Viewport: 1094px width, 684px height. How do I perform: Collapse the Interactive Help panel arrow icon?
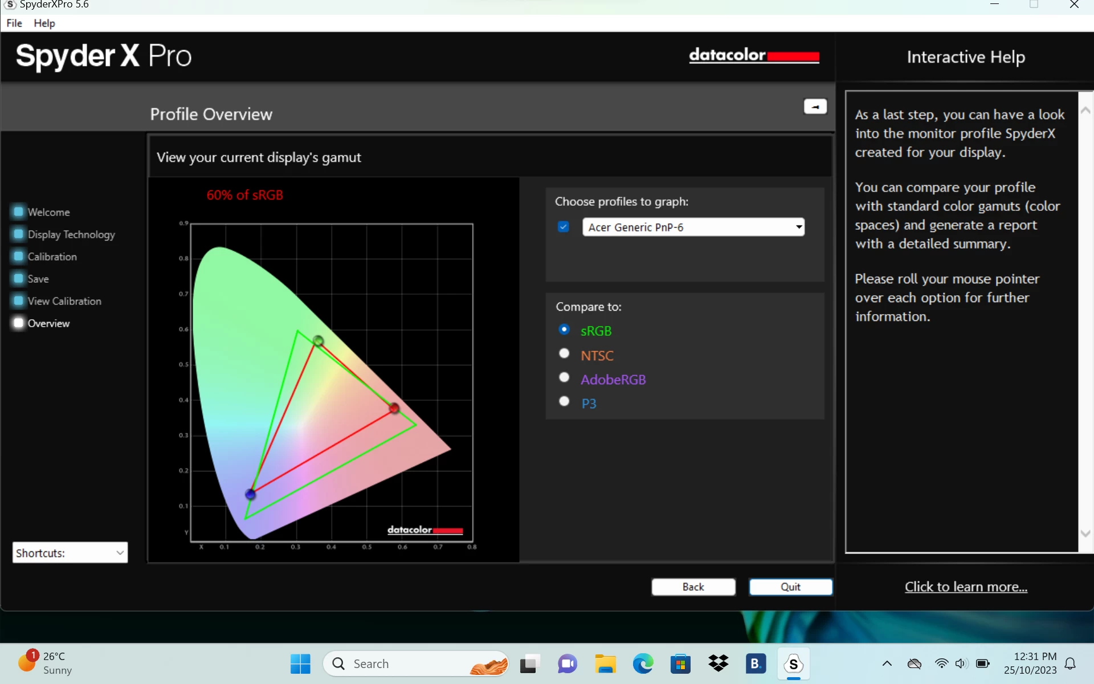pos(815,107)
